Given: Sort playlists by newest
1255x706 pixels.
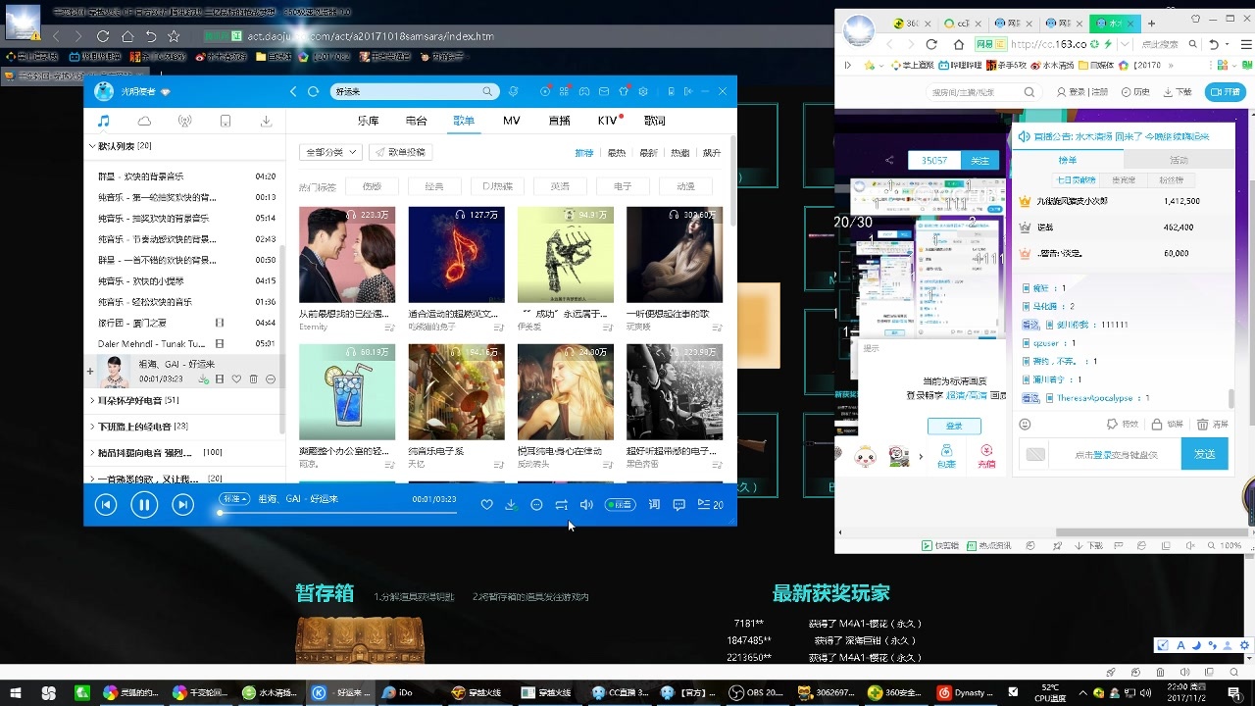Looking at the screenshot, I should click(648, 153).
